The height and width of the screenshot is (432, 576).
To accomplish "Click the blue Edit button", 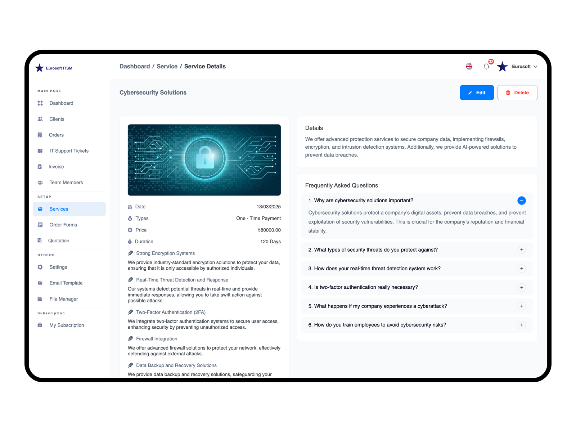I will coord(477,93).
